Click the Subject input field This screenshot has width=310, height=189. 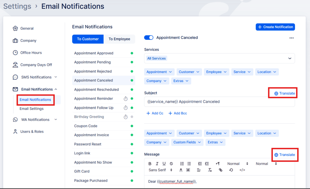219,102
